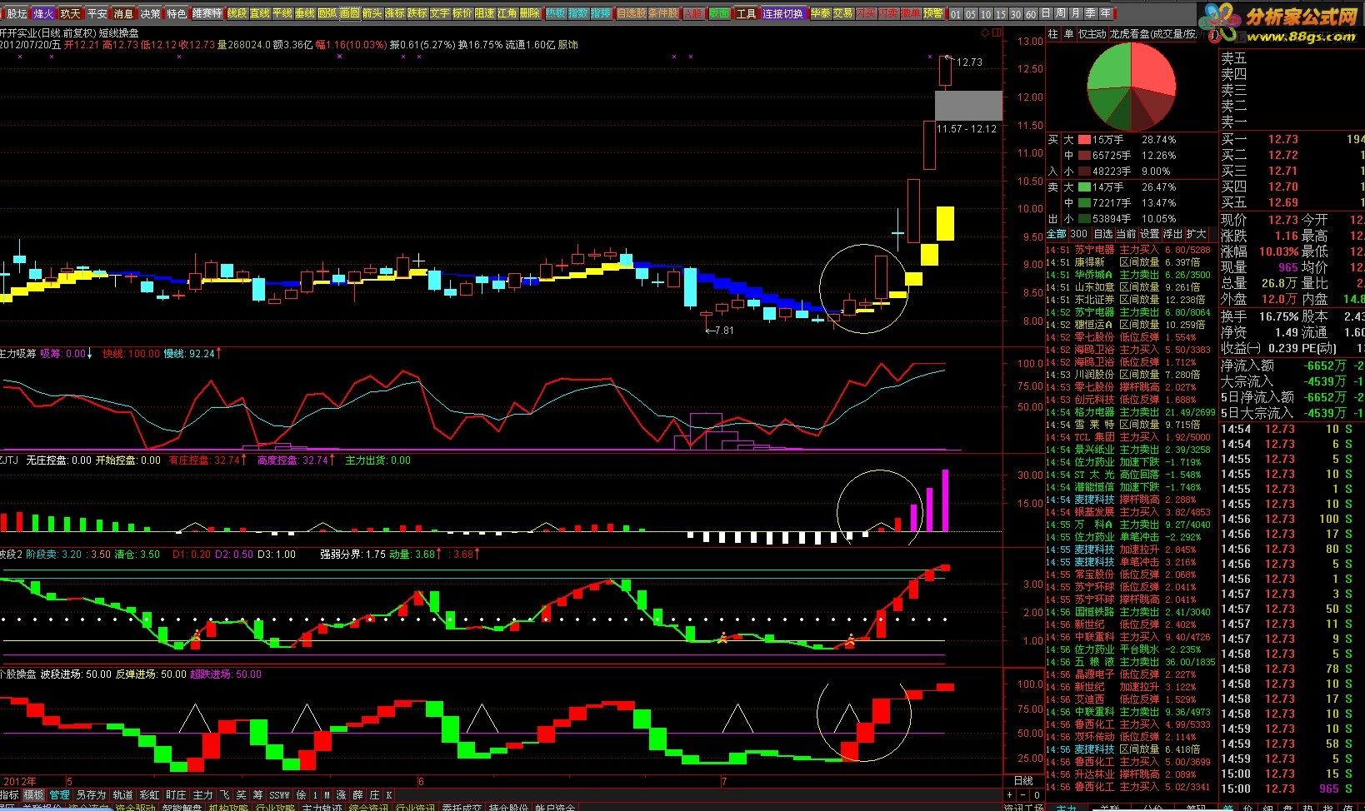1365x811 pixels.
Task: Select the 垂线 vertical line tool
Action: click(304, 13)
